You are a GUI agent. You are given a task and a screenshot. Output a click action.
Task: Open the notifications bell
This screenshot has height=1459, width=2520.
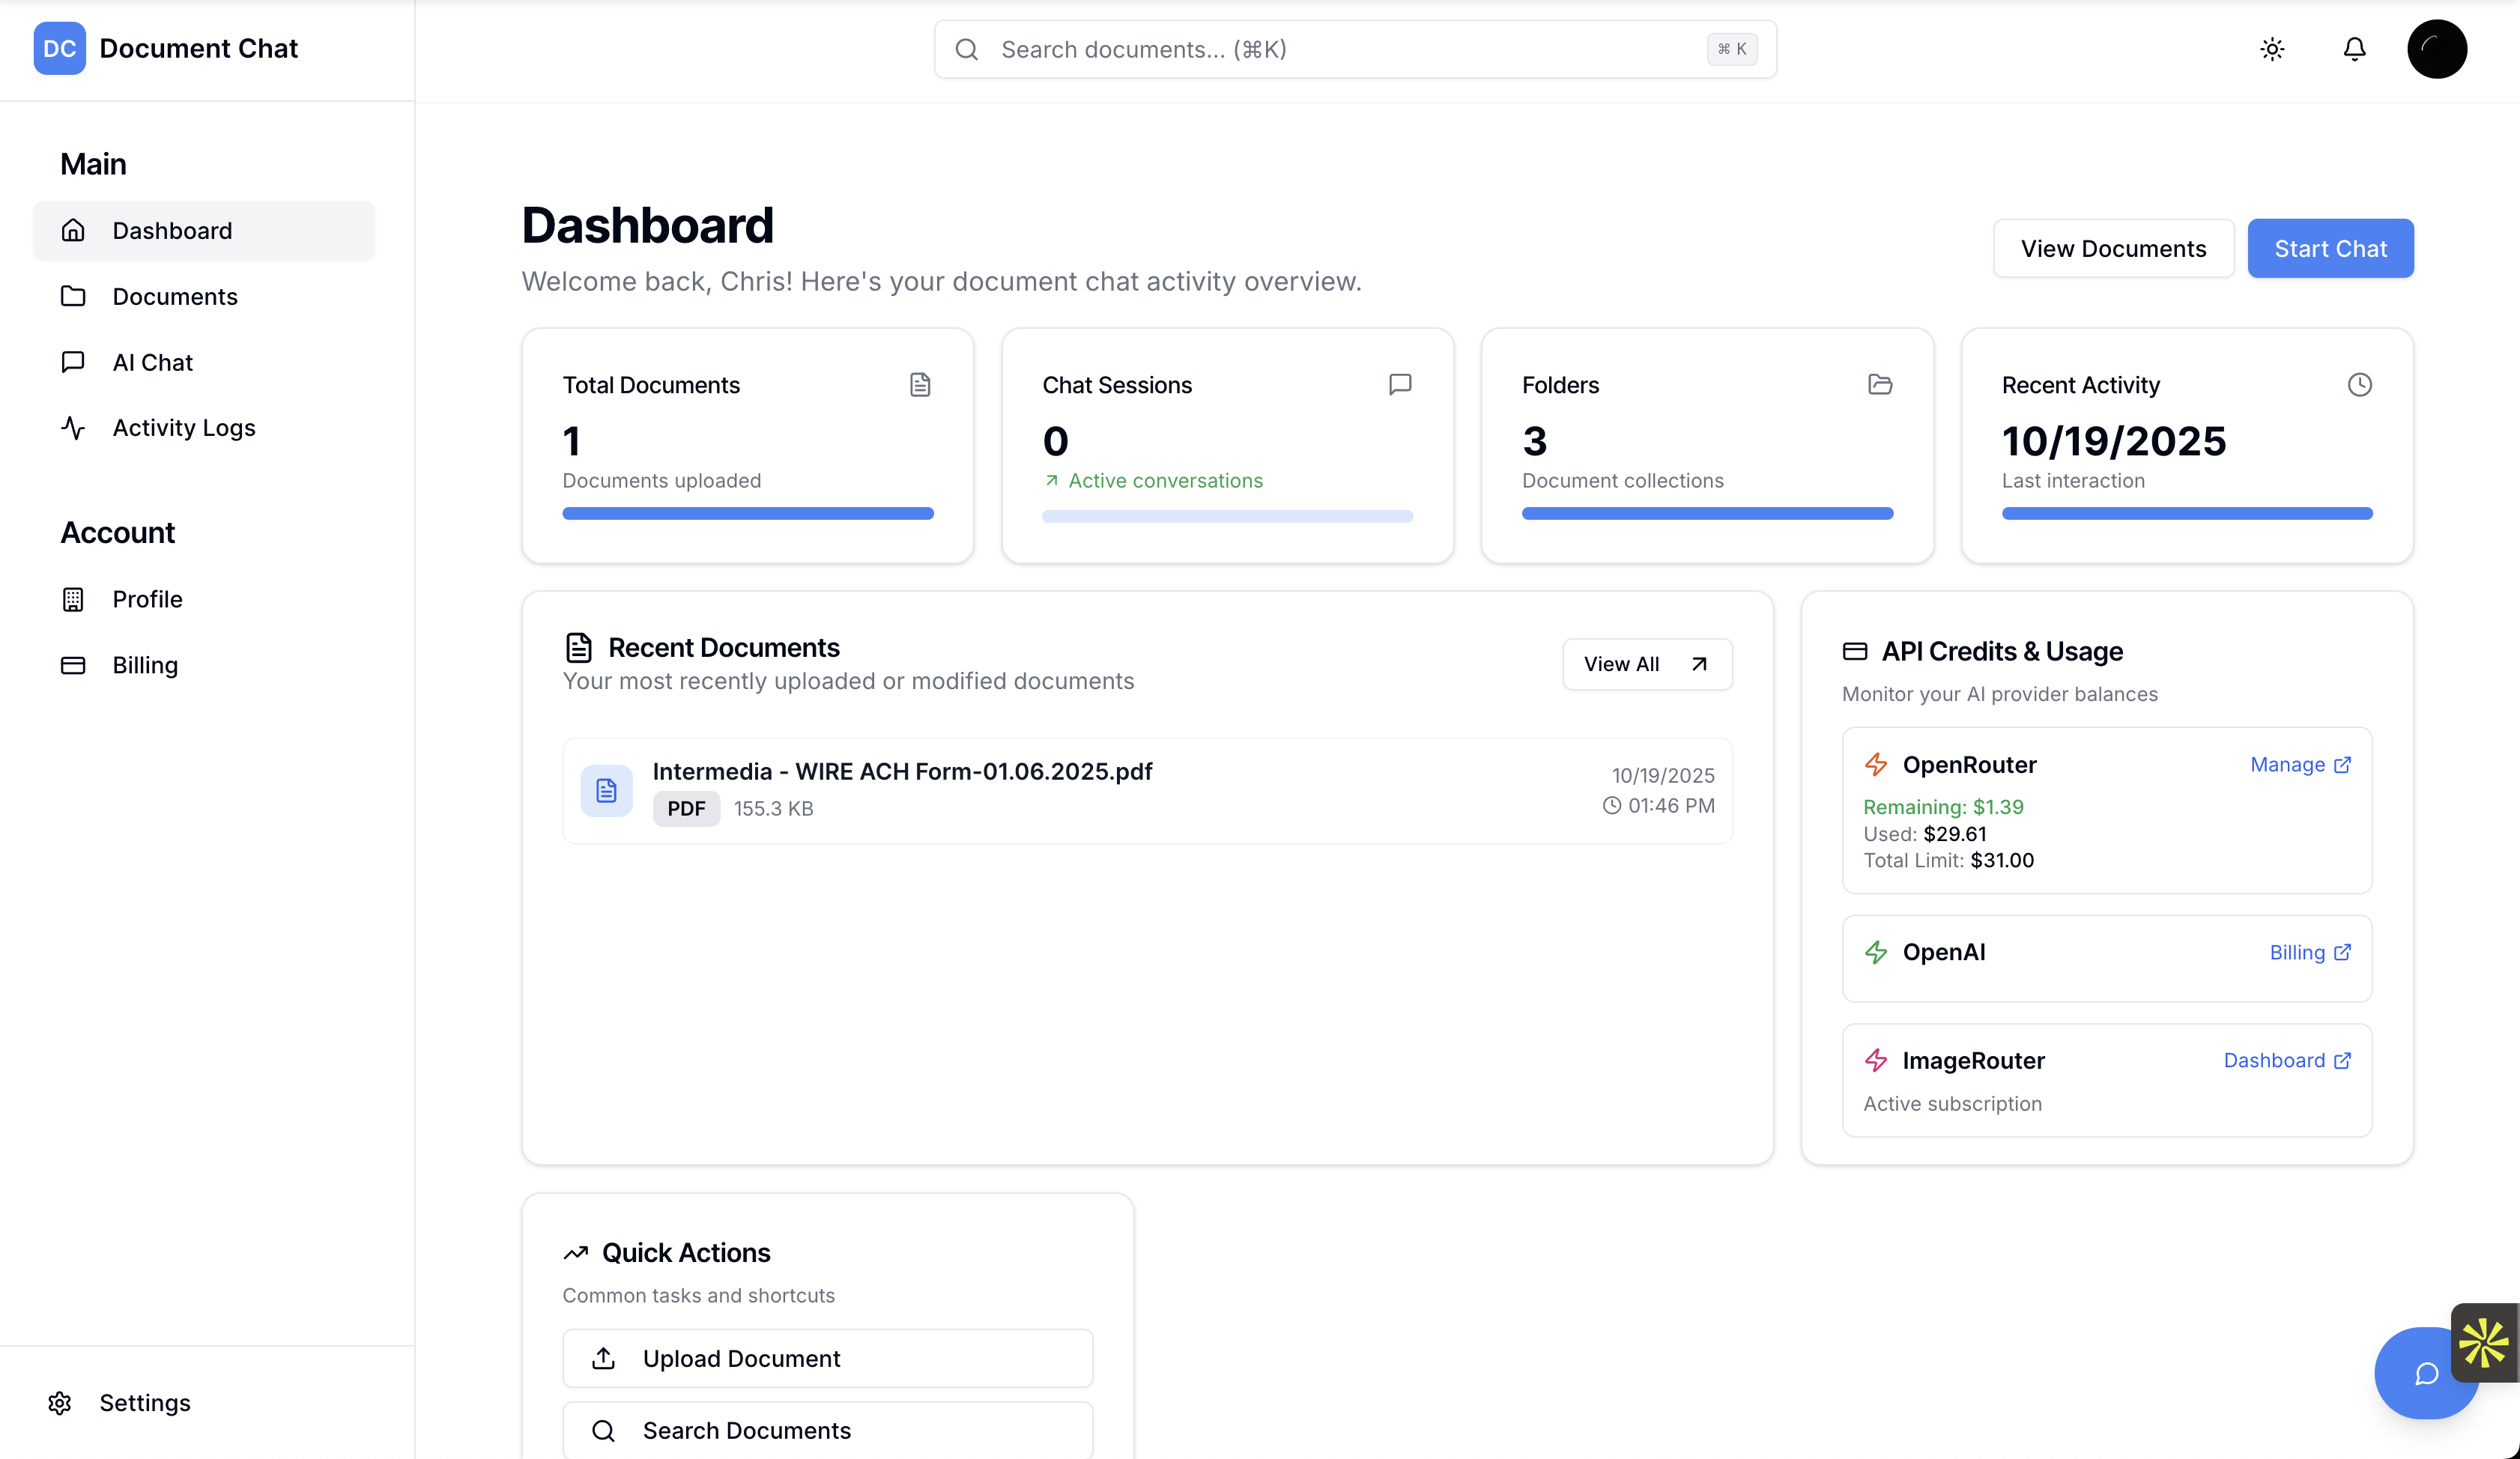point(2354,48)
